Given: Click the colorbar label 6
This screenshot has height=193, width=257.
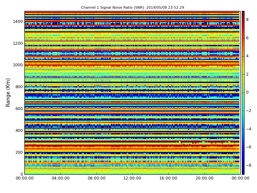Looking at the screenshot, I should point(247,38).
